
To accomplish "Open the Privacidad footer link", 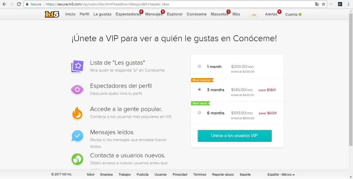I will [180, 175].
